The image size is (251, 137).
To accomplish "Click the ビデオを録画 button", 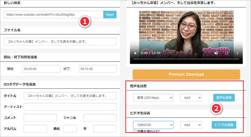I will tap(224, 125).
